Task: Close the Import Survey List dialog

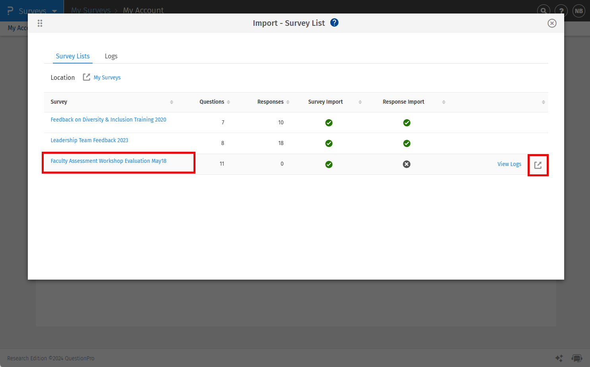Action: [552, 23]
